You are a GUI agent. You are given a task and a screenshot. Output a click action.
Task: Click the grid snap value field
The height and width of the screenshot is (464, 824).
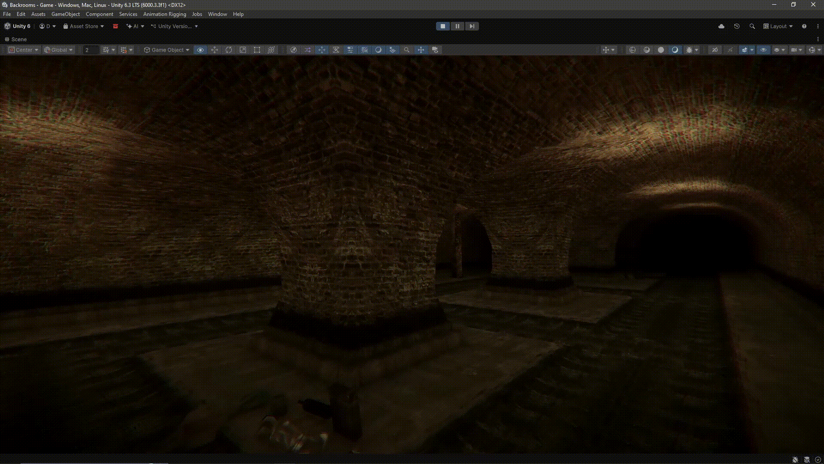[90, 50]
